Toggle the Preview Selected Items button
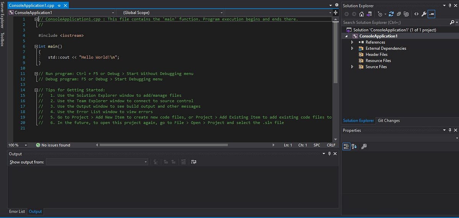This screenshot has width=459, height=218. click(x=431, y=14)
